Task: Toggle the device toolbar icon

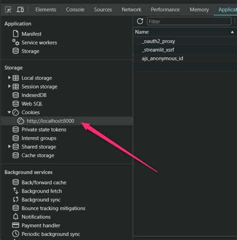Action: 20,9
